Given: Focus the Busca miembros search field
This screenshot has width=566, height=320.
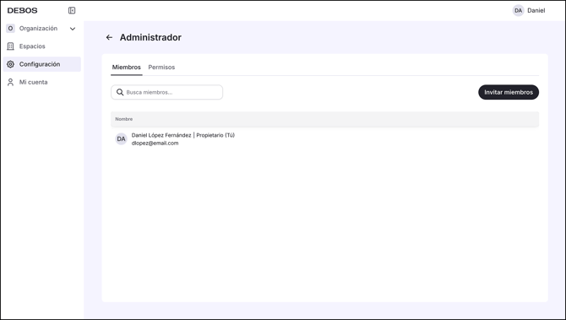Looking at the screenshot, I should click(166, 92).
